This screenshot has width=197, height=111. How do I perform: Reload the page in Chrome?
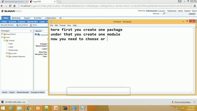click(10, 6)
